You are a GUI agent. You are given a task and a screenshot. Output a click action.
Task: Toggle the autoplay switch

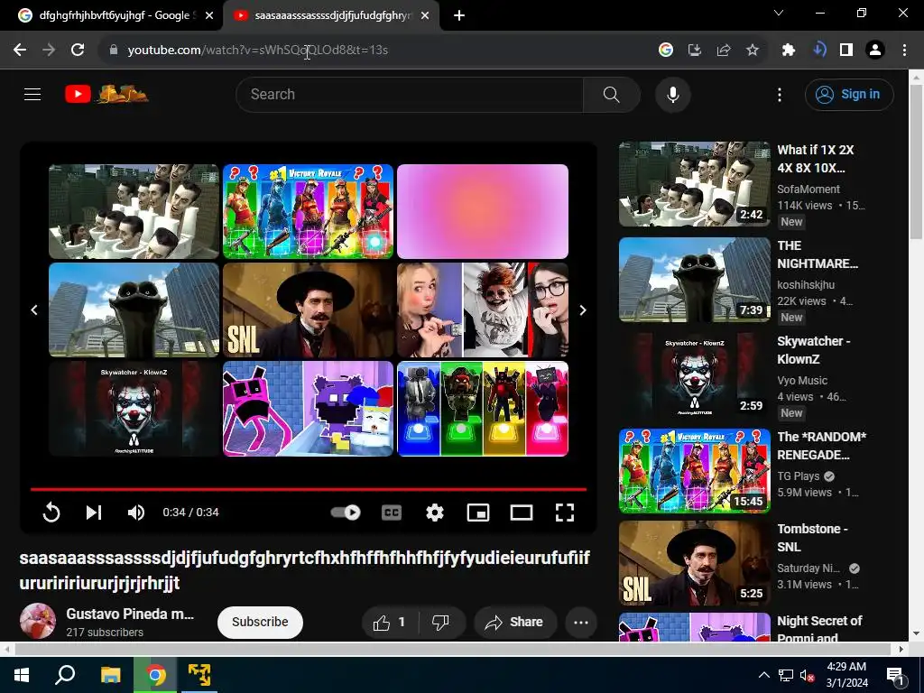click(x=346, y=513)
